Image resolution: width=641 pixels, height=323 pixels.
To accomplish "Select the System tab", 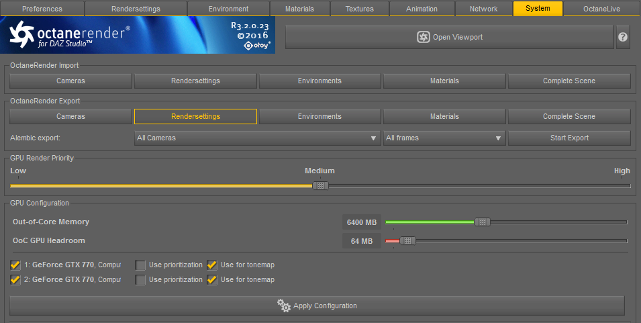I will tap(538, 8).
